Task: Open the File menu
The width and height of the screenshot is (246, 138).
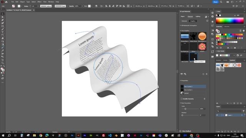Action: click(13, 2)
